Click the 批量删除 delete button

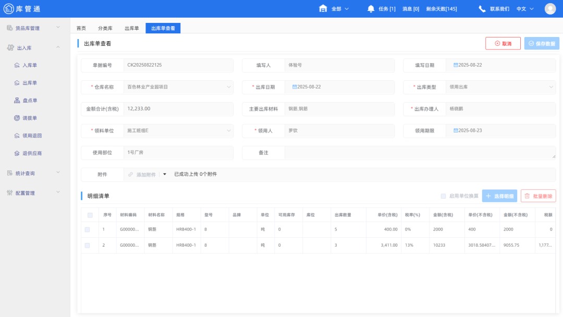(x=538, y=194)
